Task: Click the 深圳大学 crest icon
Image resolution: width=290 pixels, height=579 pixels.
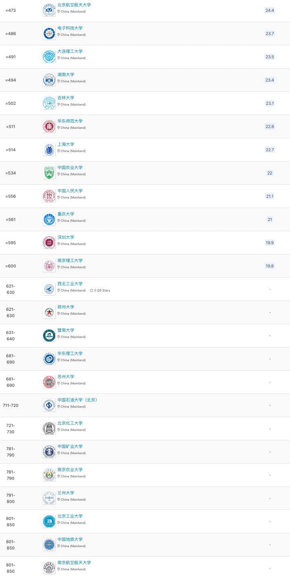Action: (49, 243)
